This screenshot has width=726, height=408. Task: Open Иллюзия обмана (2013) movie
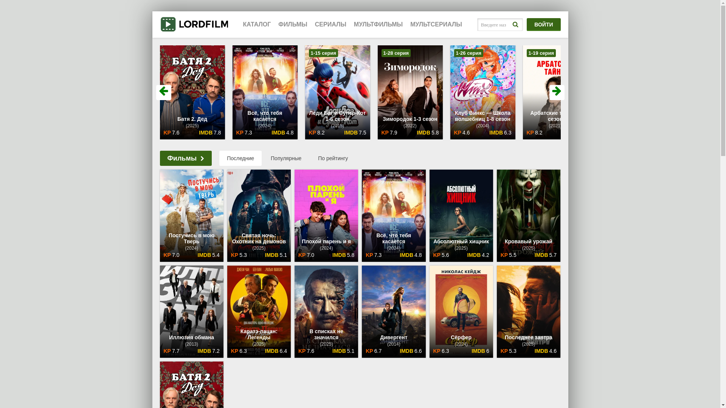coord(191,311)
